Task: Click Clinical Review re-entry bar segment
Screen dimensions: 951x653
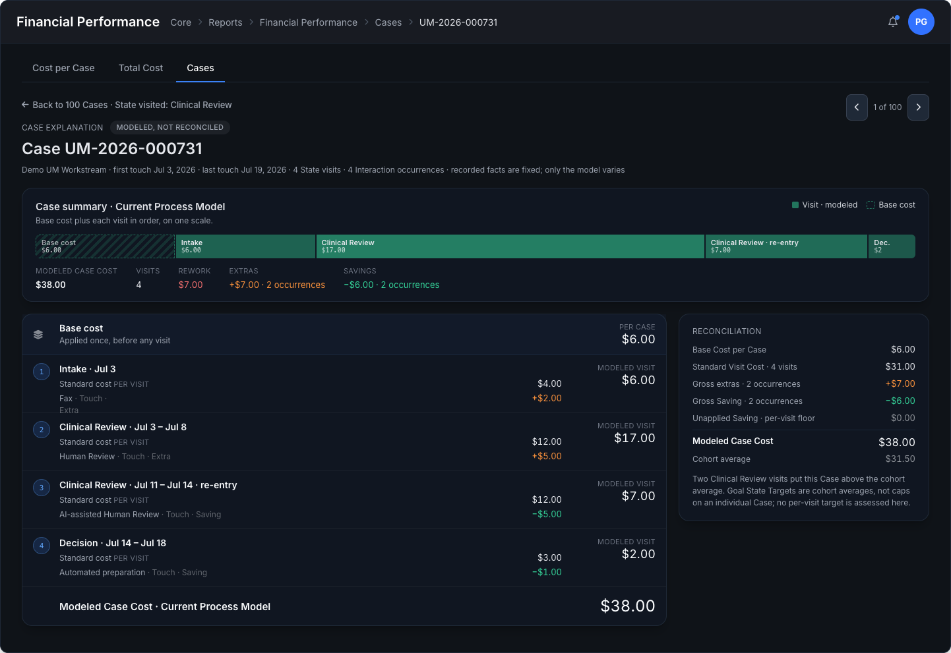Action: [x=786, y=246]
